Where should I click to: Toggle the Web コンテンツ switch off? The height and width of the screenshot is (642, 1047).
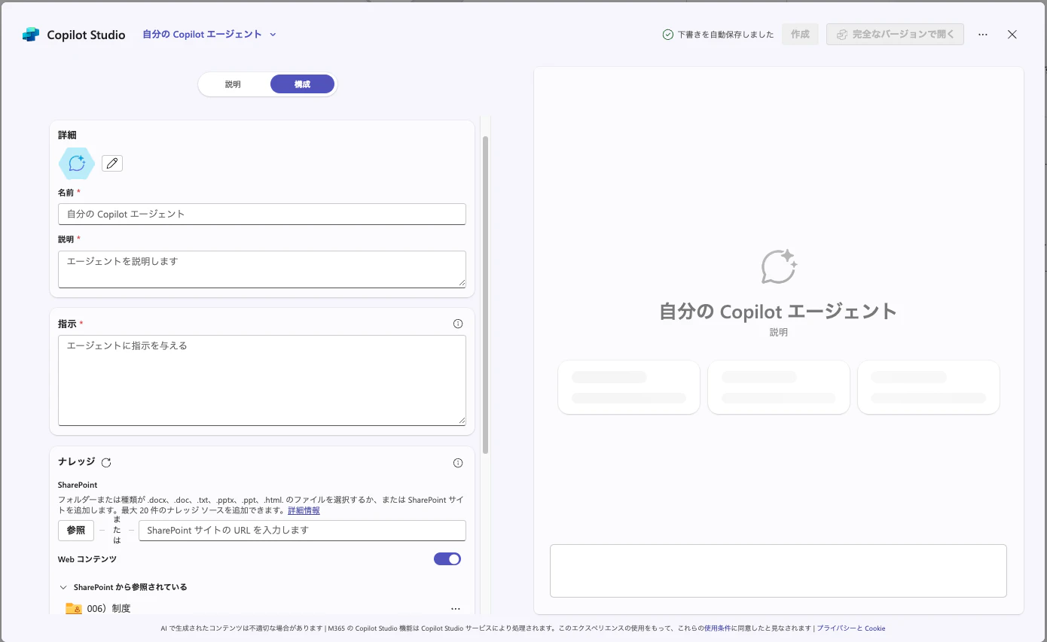[x=447, y=559]
